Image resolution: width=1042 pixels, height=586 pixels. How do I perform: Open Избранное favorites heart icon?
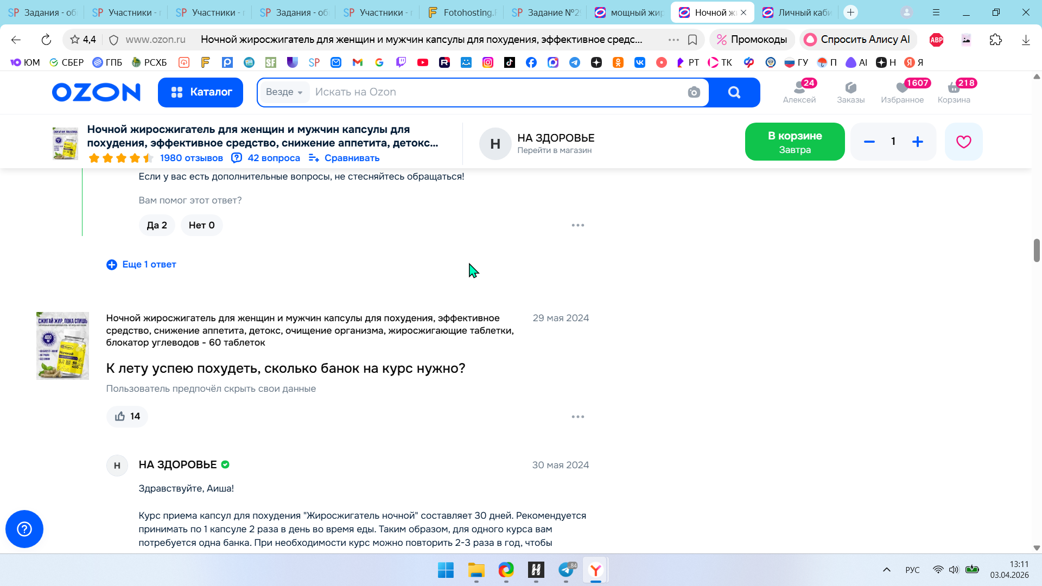[x=902, y=92]
